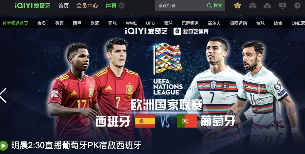Viewport: 305px width, 154px height.
Task: Open watch history clock icon
Action: (297, 5)
